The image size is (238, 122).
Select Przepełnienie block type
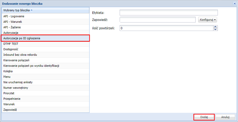46,99
